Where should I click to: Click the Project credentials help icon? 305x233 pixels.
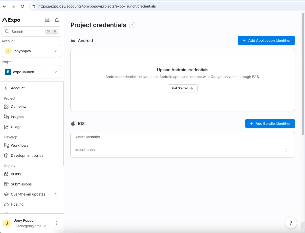pyautogui.click(x=132, y=25)
